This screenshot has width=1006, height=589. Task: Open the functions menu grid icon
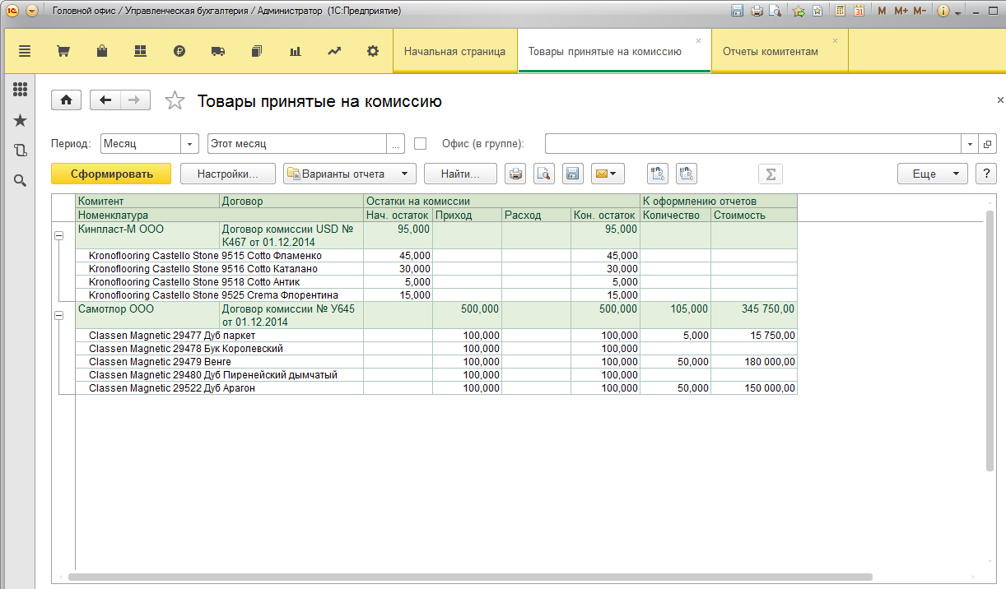[x=21, y=90]
